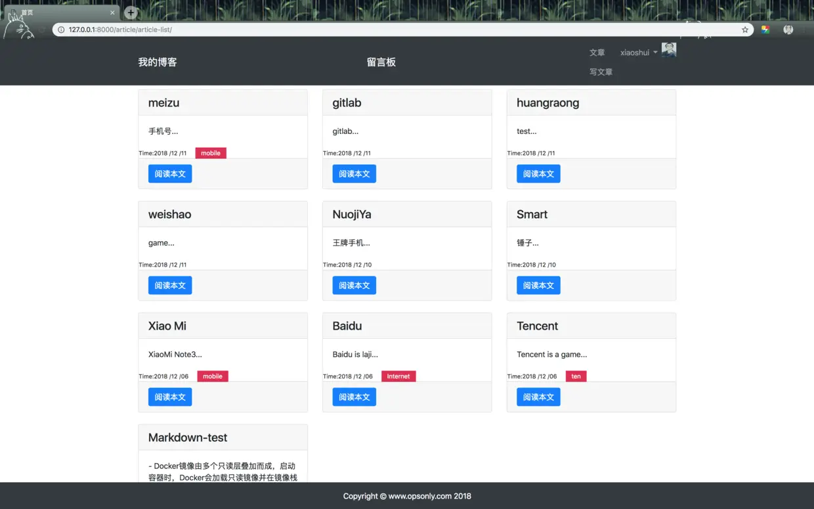Image resolution: width=814 pixels, height=509 pixels.
Task: Click 阅读本文 button on weishao card
Action: pos(170,286)
